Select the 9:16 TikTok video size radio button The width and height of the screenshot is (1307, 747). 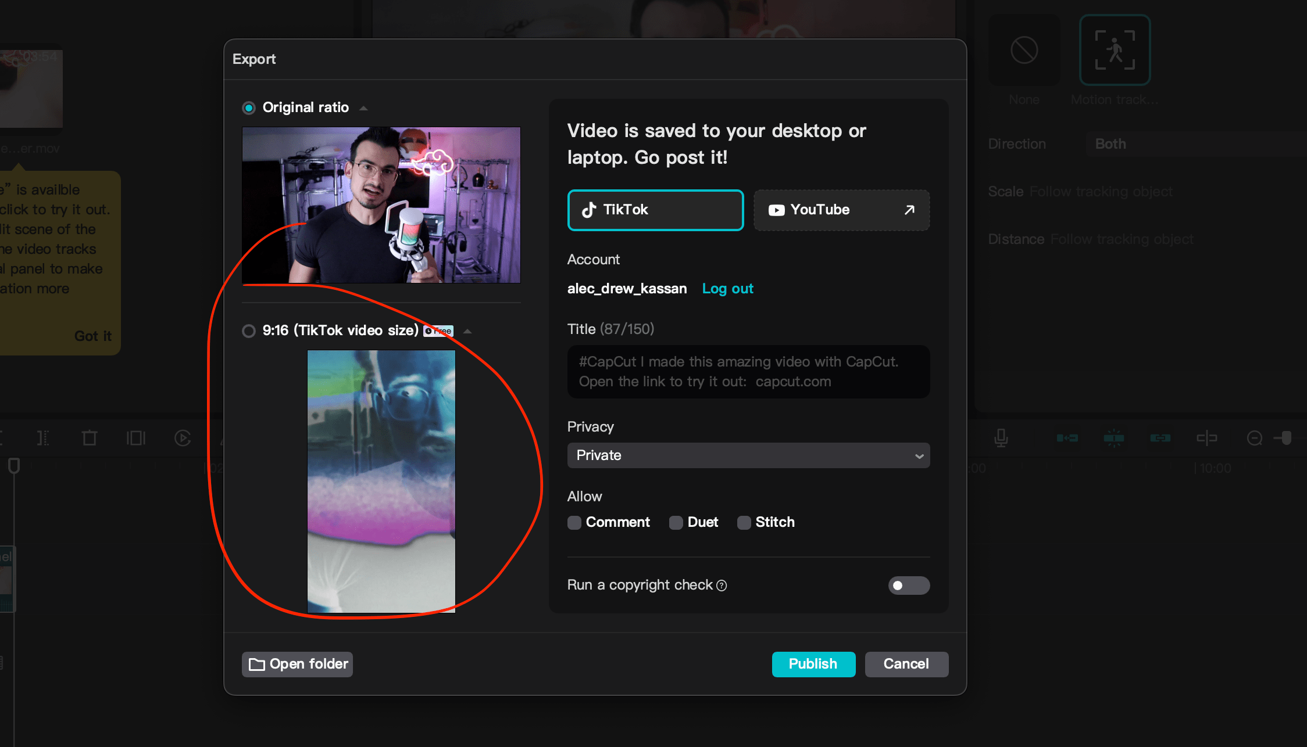(249, 331)
